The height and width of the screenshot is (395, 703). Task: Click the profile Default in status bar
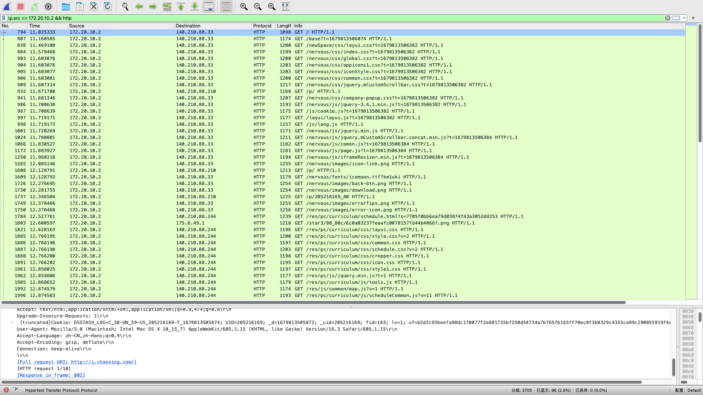click(688, 390)
